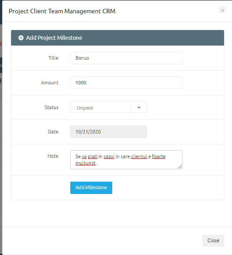Click the Note field label
This screenshot has height=255, width=232.
point(53,156)
